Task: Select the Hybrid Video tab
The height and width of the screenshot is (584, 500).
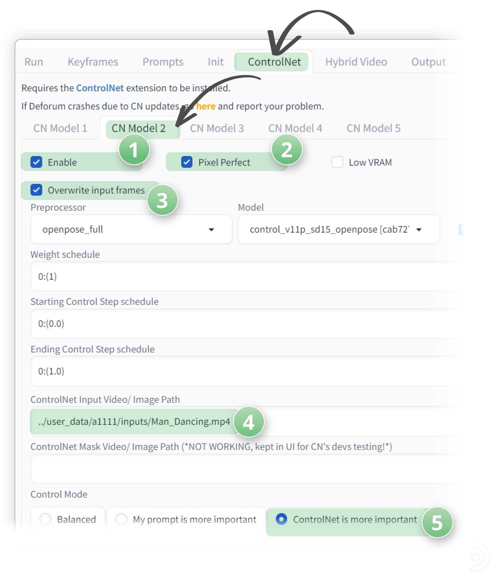Action: 356,62
